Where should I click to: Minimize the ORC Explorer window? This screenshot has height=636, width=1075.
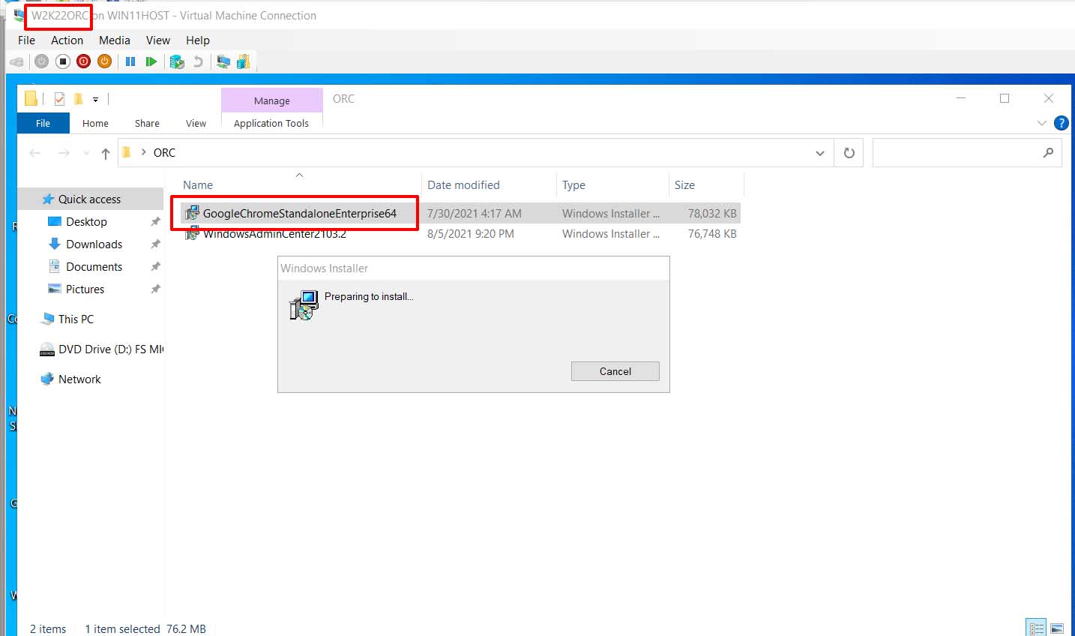961,98
